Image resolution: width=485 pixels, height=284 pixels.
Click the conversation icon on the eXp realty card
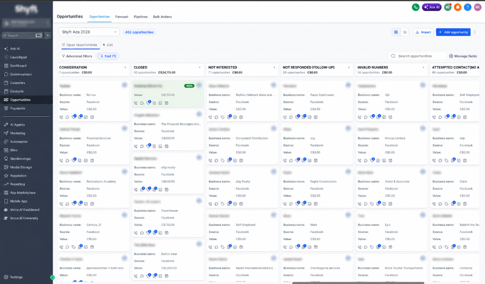pyautogui.click(x=142, y=189)
